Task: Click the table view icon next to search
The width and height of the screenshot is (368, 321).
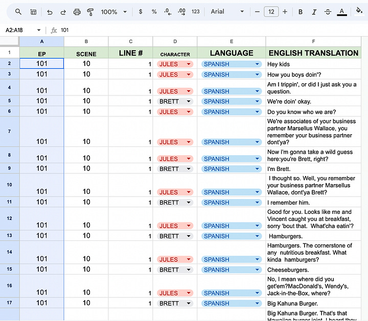Action: click(x=33, y=12)
